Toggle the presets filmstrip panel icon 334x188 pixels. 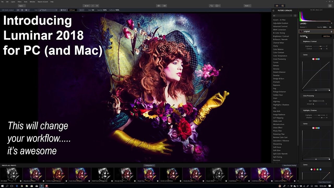pyautogui.click(x=277, y=6)
